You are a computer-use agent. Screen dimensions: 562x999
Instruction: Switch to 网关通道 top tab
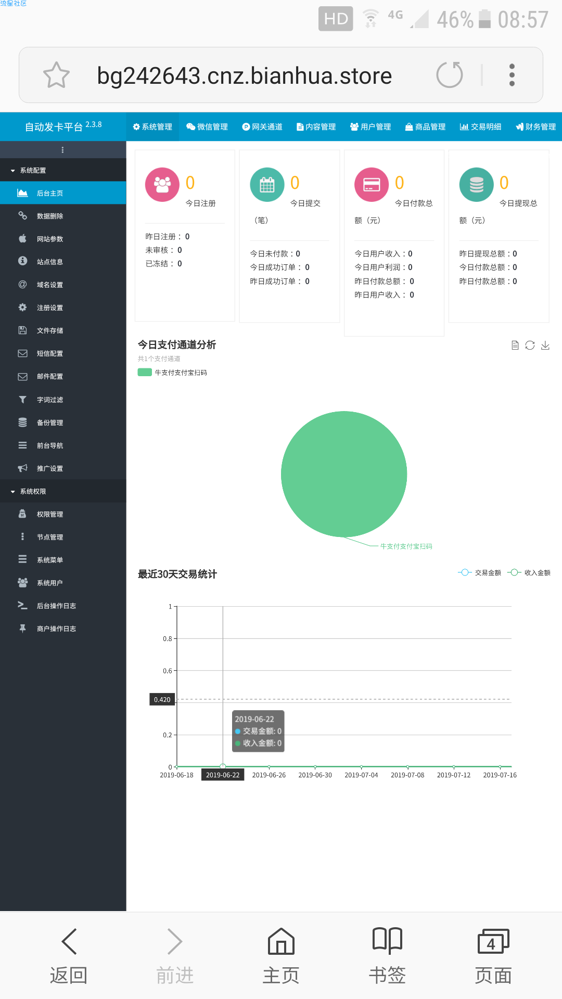[262, 126]
